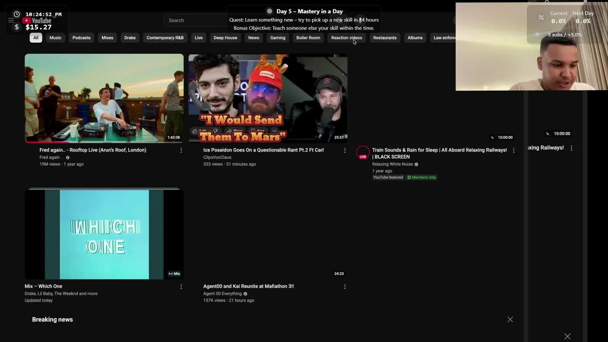Screen dimensions: 608x342
Task: Click '157K views • 21 hours ago' text
Action: tap(228, 301)
